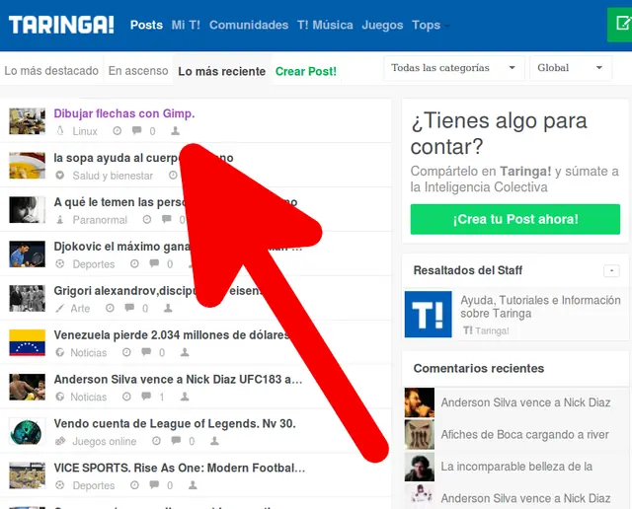
Task: Click the Deportes ball icon on Djokovic row
Action: tap(60, 263)
